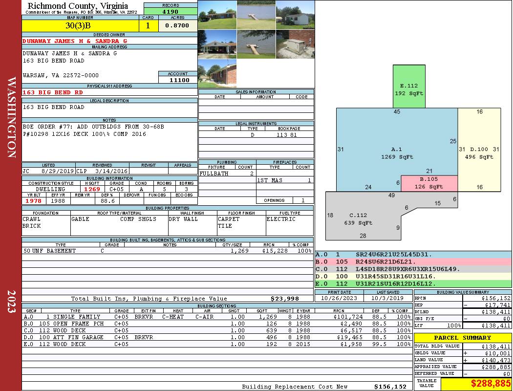The width and height of the screenshot is (513, 391).
Task: Click record number 4190
Action: 171,12
